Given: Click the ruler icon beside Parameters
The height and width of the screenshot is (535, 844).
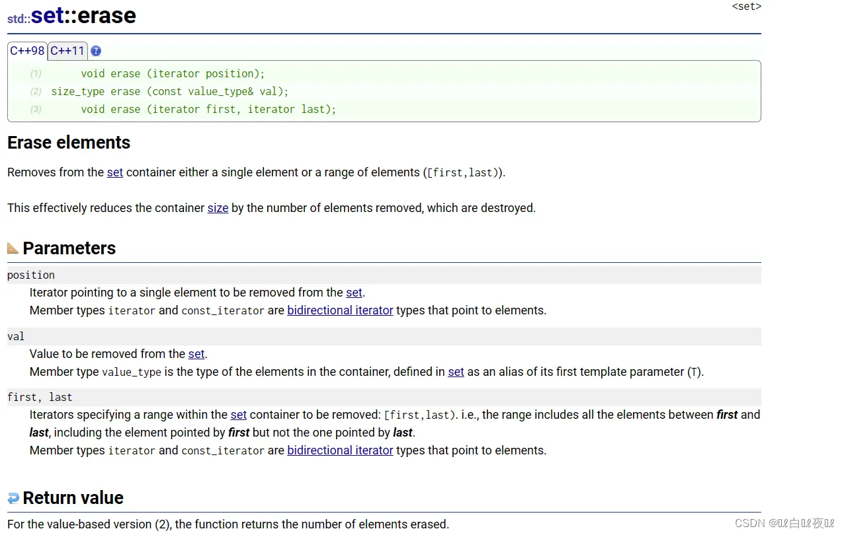Looking at the screenshot, I should click(x=13, y=248).
